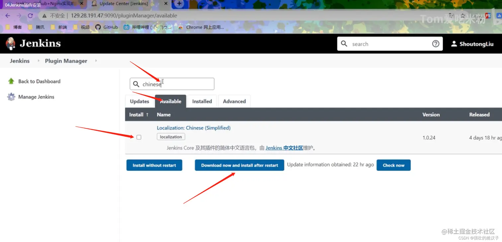Click the localization category tag
Image resolution: width=502 pixels, height=242 pixels.
(171, 137)
